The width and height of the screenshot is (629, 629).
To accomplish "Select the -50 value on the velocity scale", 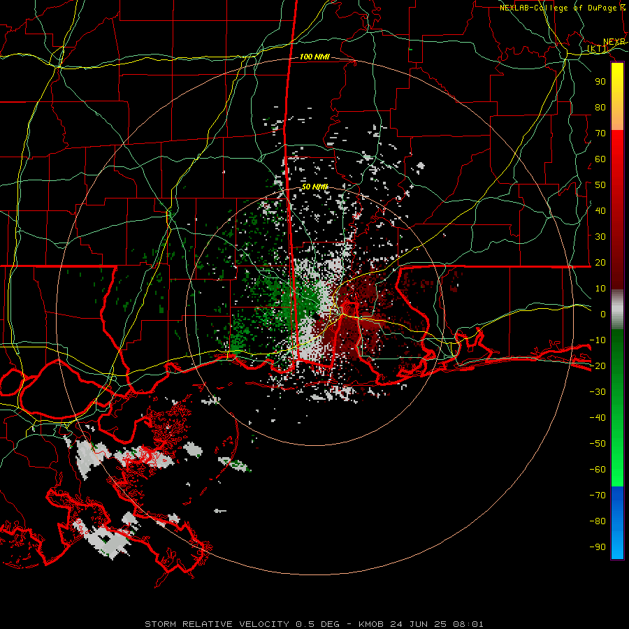I will click(x=598, y=444).
